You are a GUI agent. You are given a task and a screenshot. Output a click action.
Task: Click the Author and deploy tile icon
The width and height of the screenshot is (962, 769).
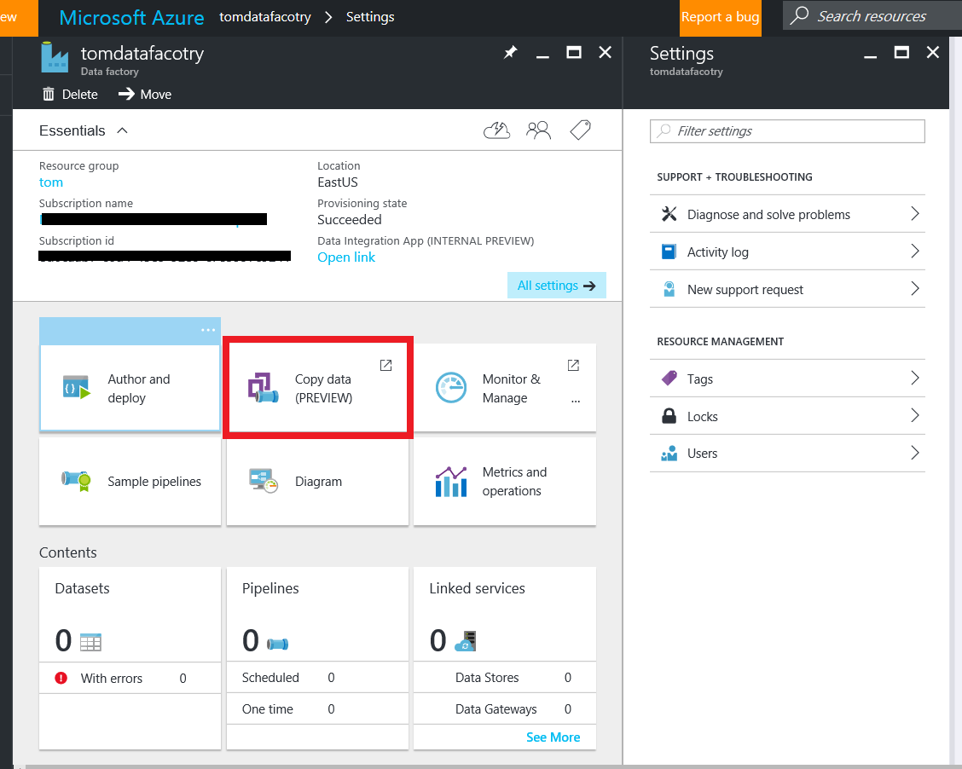(x=77, y=388)
